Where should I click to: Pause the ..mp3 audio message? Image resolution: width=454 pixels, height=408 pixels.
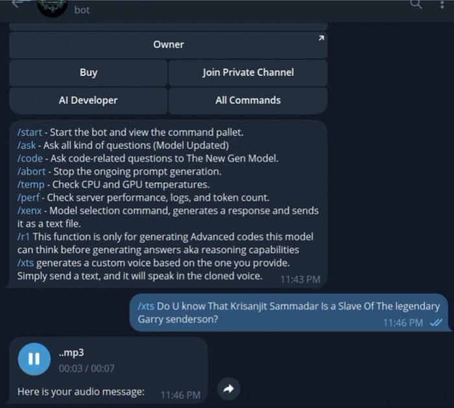coord(34,359)
